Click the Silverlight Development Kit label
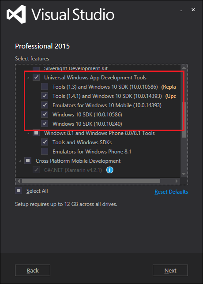This screenshot has width=203, height=284. (76, 69)
